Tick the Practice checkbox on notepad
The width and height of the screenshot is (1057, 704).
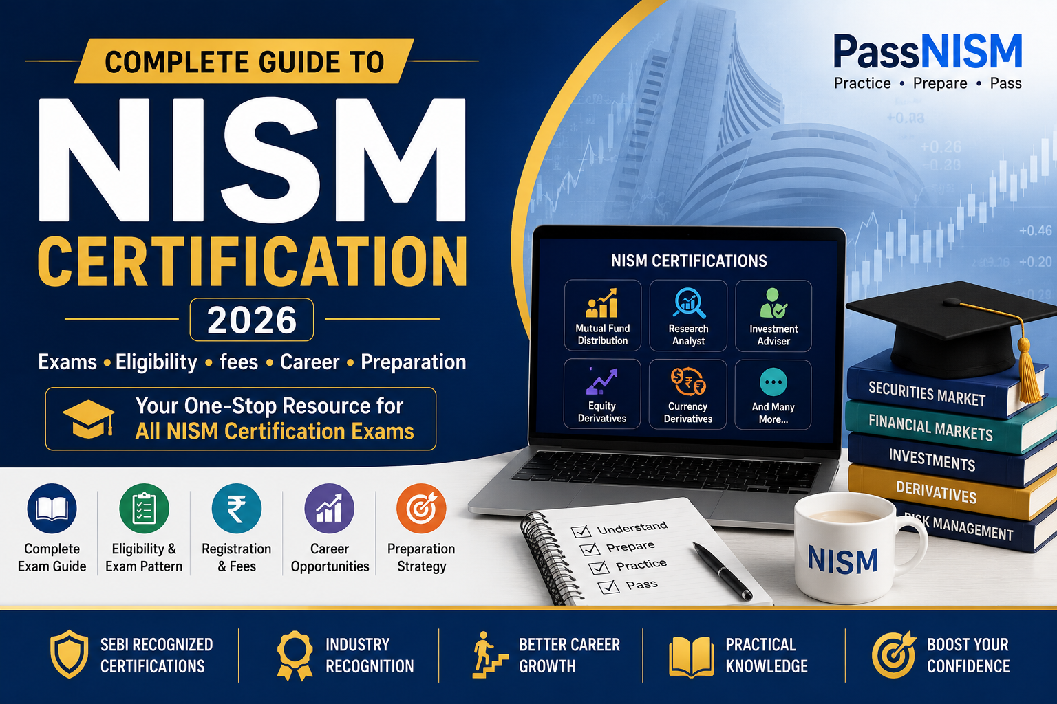pyautogui.click(x=599, y=567)
